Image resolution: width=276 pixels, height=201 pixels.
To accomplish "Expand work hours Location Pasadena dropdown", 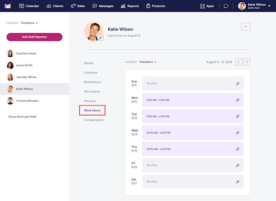I will [x=148, y=62].
